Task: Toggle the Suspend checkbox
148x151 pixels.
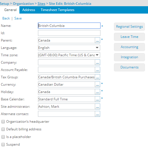Action: tap(3, 144)
